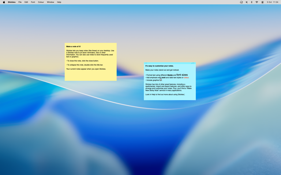Click "To collapse this note, double-click the title bar."
Viewport: 281px width, 175px height.
(x=85, y=65)
